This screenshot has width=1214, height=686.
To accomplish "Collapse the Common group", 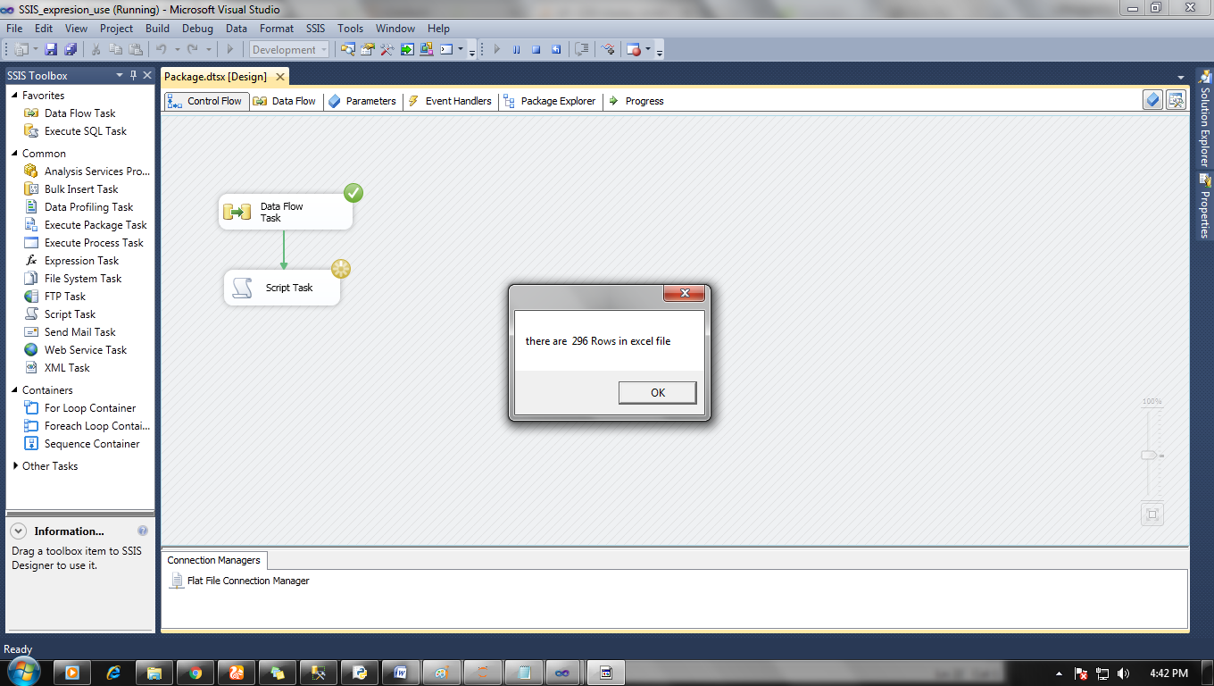I will [15, 154].
